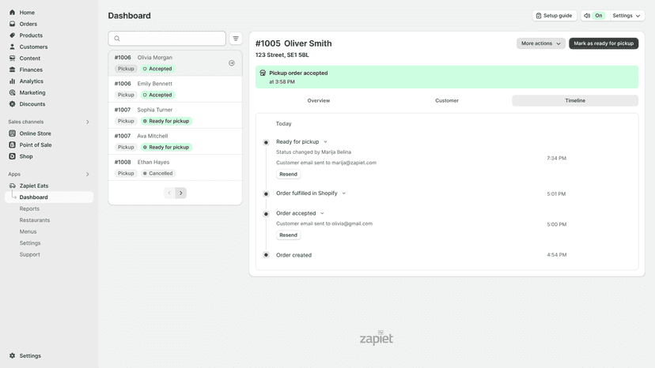Click the Order created timeline entry
Screen dimensions: 655x368
[293, 255]
